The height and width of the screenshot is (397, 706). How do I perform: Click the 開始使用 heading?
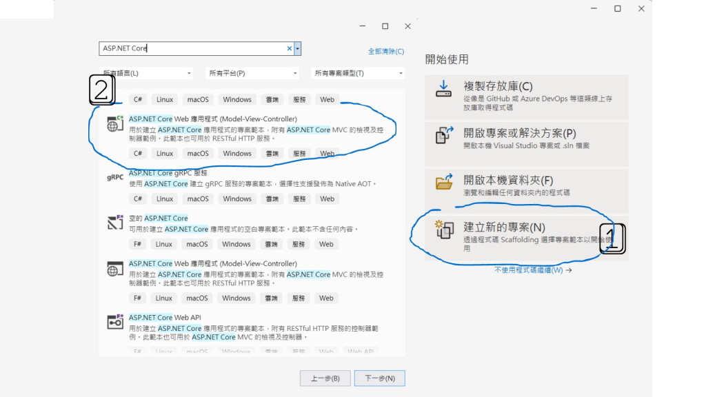[447, 59]
